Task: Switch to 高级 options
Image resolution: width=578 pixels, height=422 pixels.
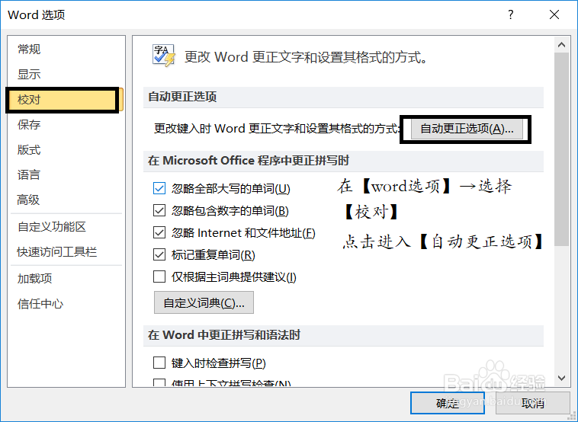Action: [x=28, y=200]
